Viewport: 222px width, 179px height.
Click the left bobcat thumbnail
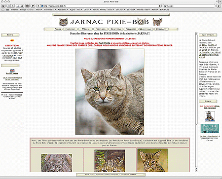click(x=57, y=163)
